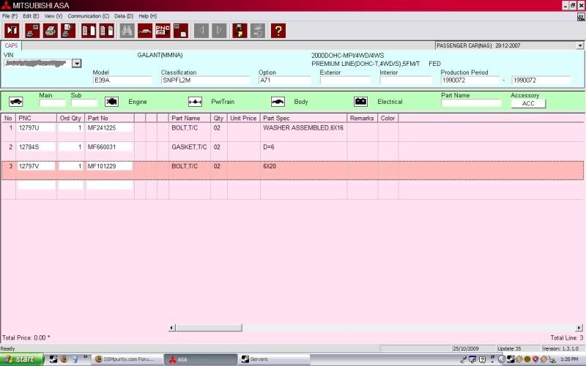The image size is (586, 366).
Task: Click the grayed open folder toolbar icon
Action: coord(258,31)
